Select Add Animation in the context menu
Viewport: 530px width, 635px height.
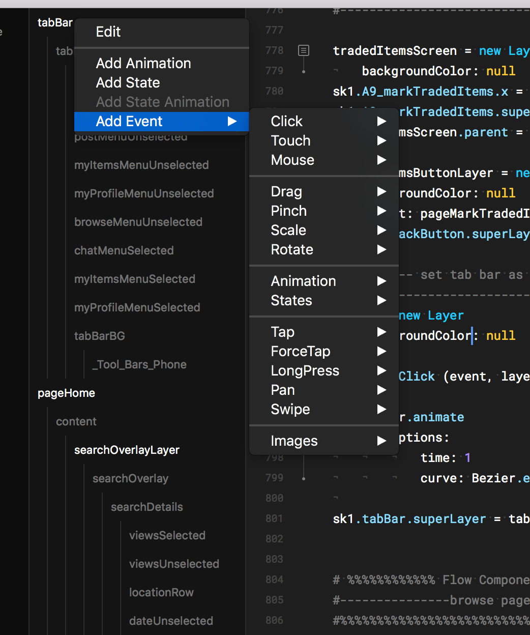click(x=143, y=63)
